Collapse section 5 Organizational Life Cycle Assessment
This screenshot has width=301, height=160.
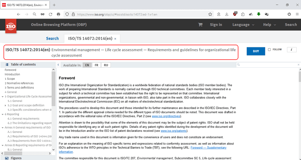(x=3, y=96)
